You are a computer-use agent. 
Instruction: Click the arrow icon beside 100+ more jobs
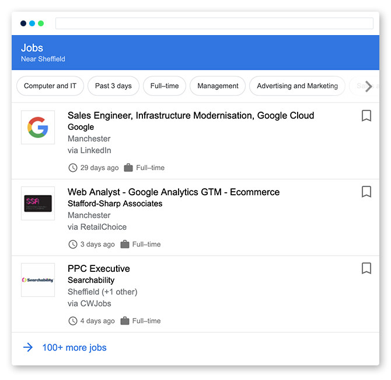click(28, 348)
